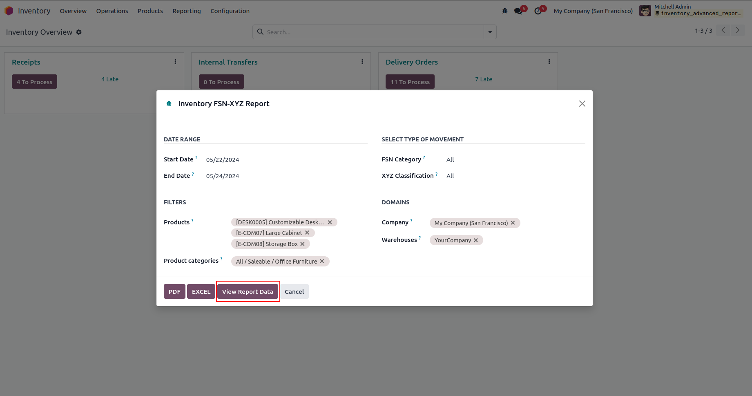Open the conversations chat icon
Screen dimensions: 752x396
pos(518,11)
